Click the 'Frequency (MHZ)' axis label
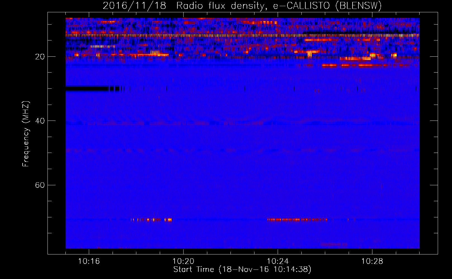Image resolution: width=452 pixels, height=279 pixels. [25, 134]
